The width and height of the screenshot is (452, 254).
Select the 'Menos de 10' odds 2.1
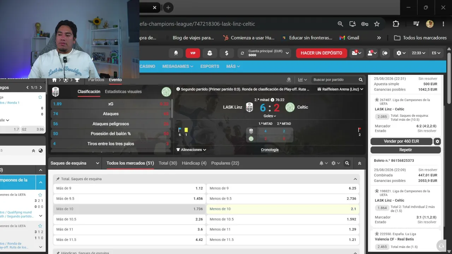tap(283, 209)
